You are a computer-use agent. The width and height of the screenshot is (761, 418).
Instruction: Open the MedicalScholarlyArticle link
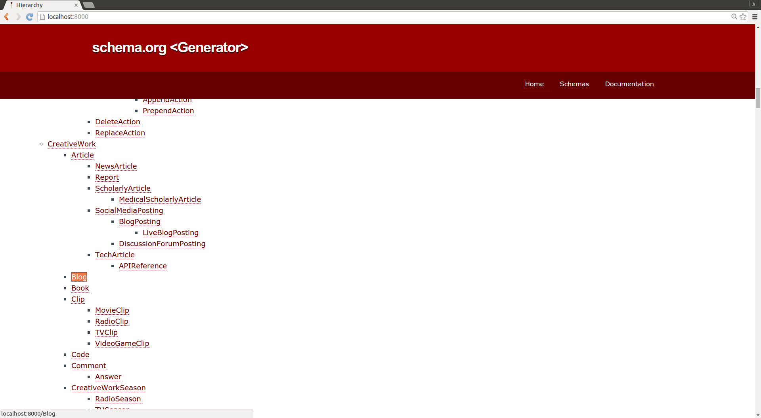(x=160, y=199)
